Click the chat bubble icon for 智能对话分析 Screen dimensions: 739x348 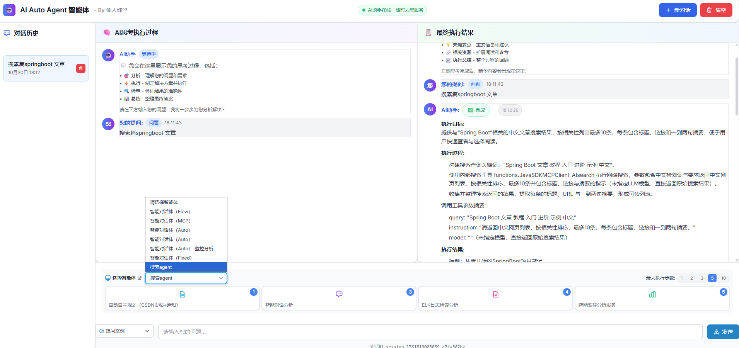click(339, 294)
